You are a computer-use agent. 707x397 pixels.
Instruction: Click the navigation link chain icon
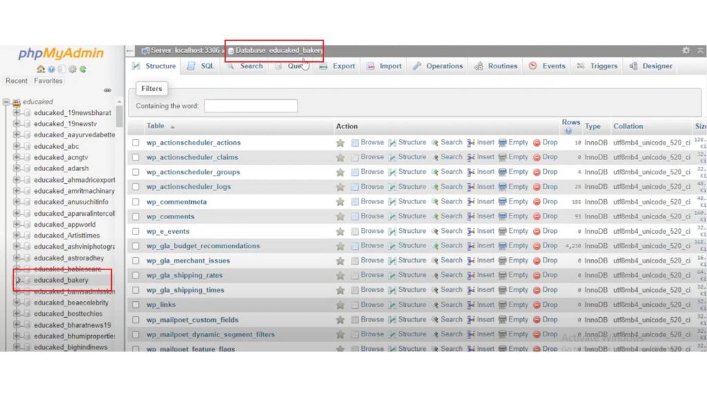click(107, 90)
